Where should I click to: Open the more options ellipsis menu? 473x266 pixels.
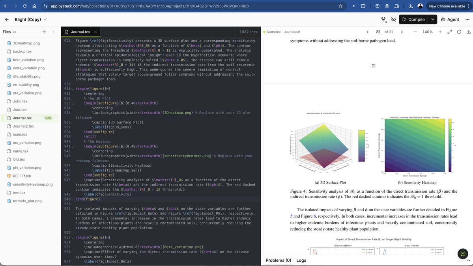pos(467,19)
